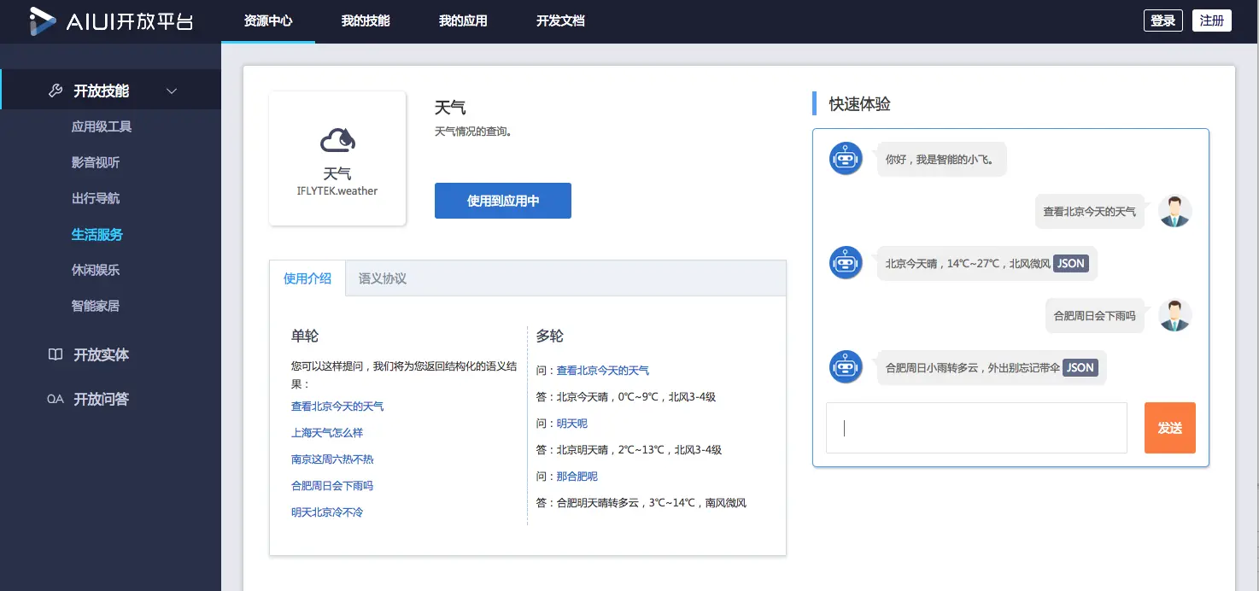Click 查看北京今天的天气 link under 单轮

click(x=337, y=407)
